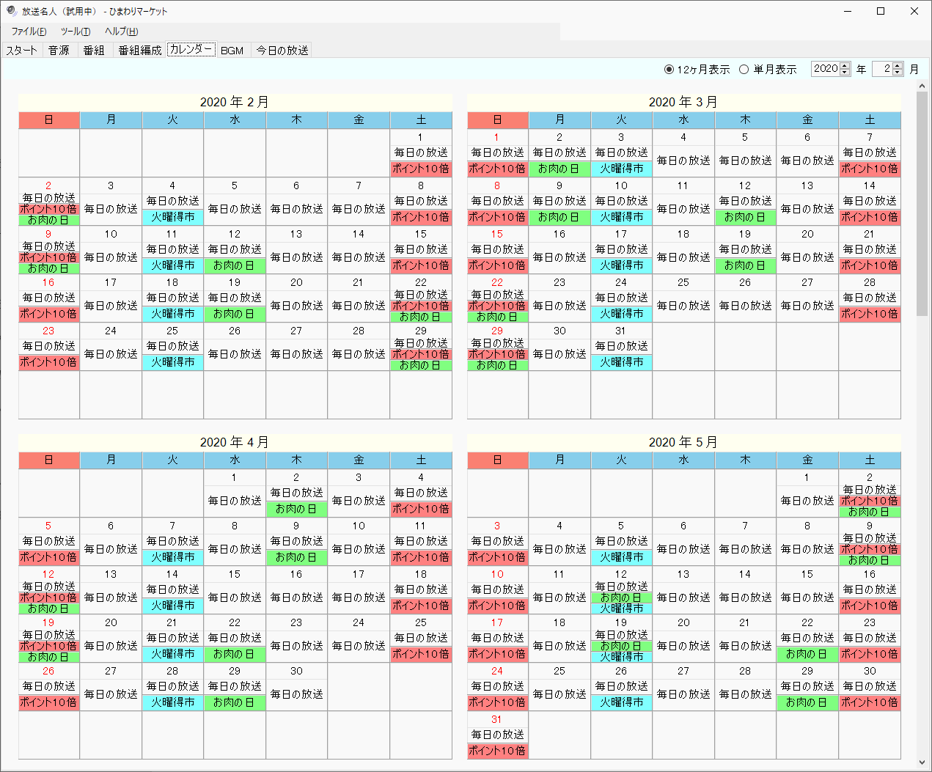Increase the year value with up arrow
Image resolution: width=932 pixels, height=772 pixels.
pyautogui.click(x=845, y=66)
